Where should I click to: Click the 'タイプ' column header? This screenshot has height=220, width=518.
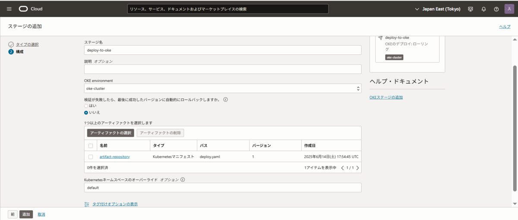click(158, 146)
